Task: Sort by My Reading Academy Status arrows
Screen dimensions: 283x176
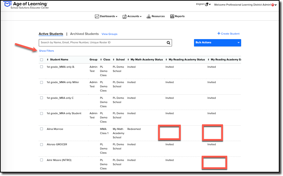Action: [166, 60]
